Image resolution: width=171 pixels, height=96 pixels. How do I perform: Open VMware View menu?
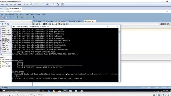click(x=7, y=5)
